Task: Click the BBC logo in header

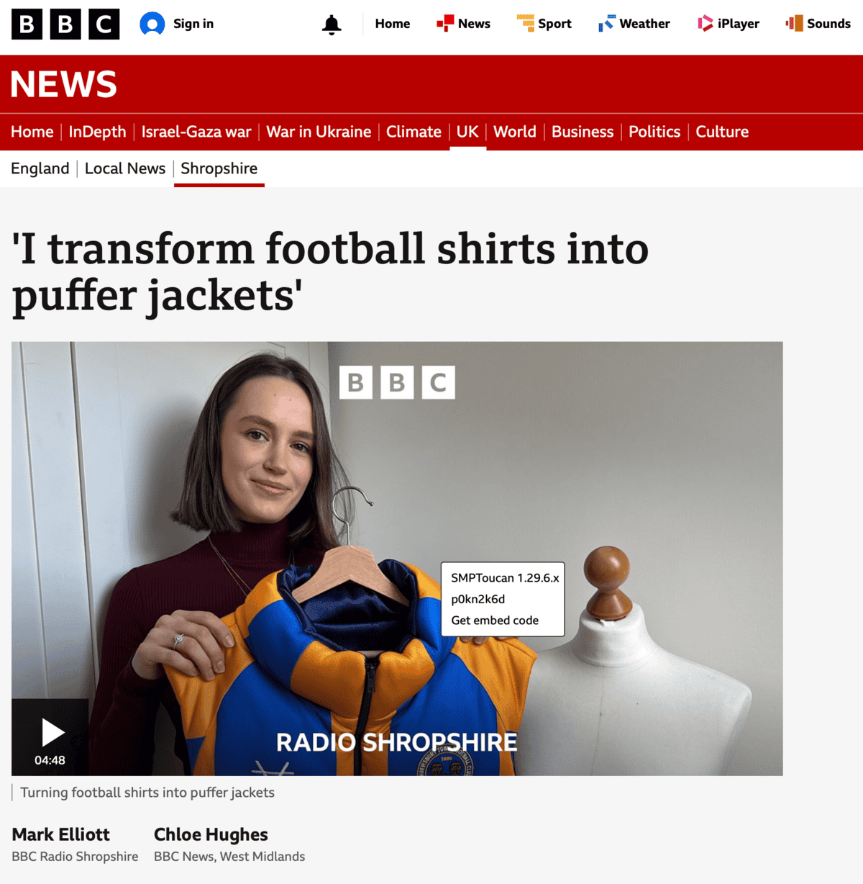Action: coord(65,24)
